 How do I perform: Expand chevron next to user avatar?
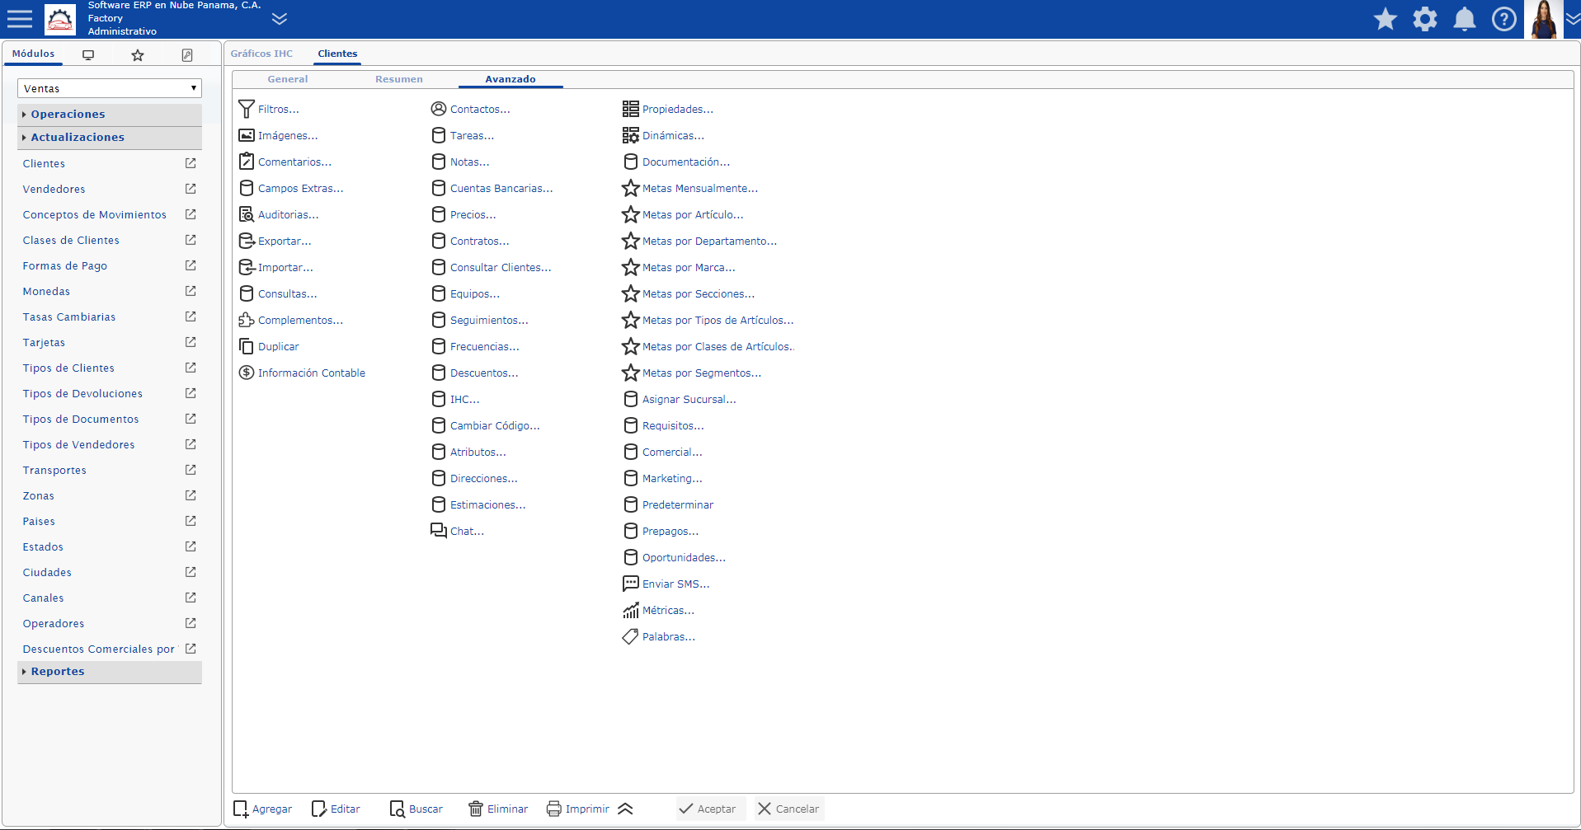(1573, 19)
